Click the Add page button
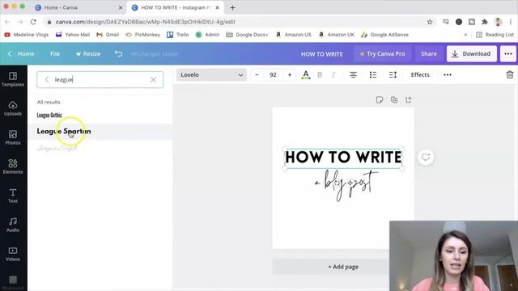 pyautogui.click(x=343, y=267)
